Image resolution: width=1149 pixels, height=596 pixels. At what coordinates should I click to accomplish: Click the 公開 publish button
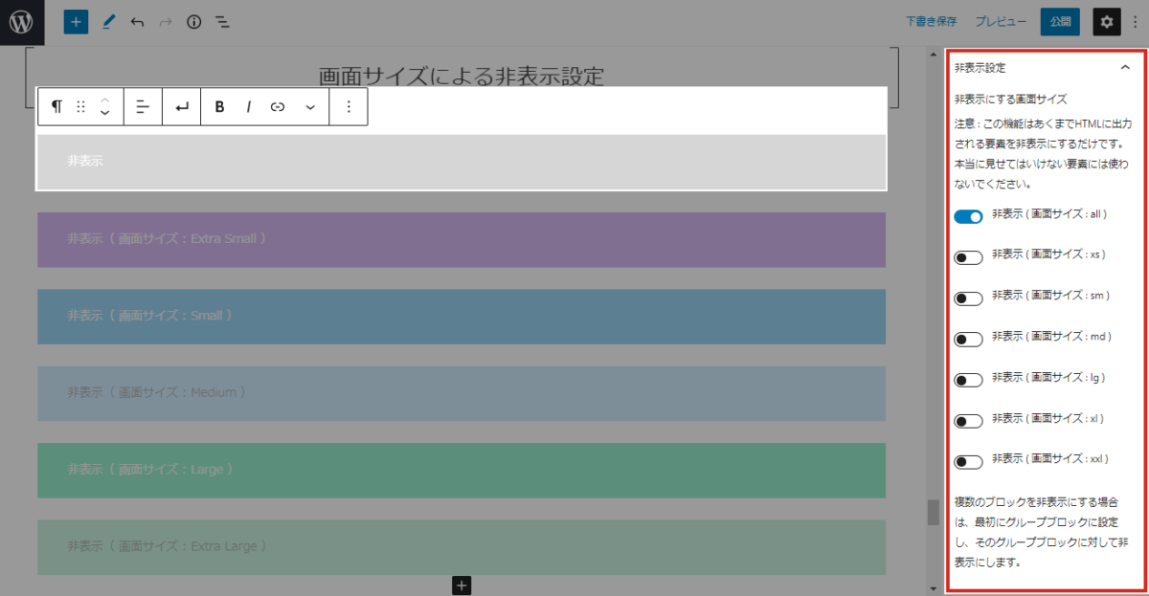[1060, 22]
